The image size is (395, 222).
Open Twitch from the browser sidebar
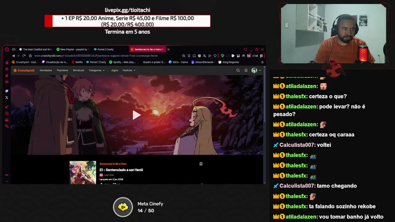point(7,91)
